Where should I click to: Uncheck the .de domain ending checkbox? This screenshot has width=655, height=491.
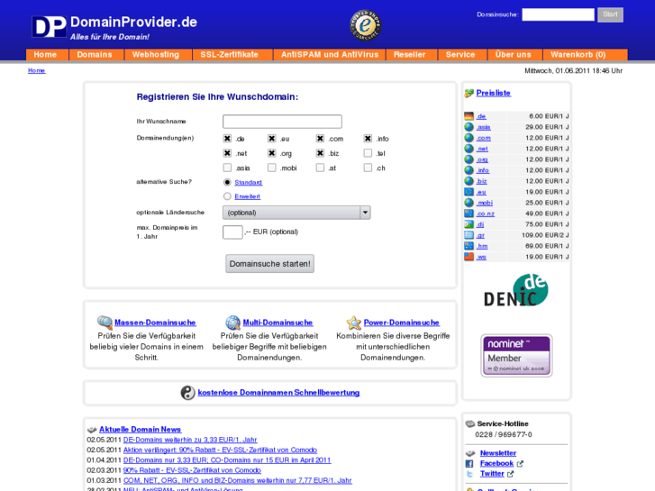tap(227, 139)
